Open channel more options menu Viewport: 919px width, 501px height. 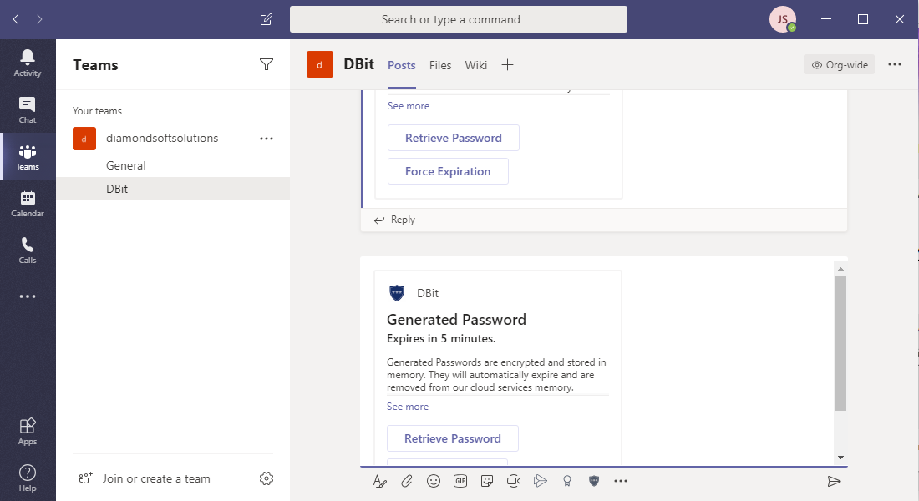[x=895, y=64]
